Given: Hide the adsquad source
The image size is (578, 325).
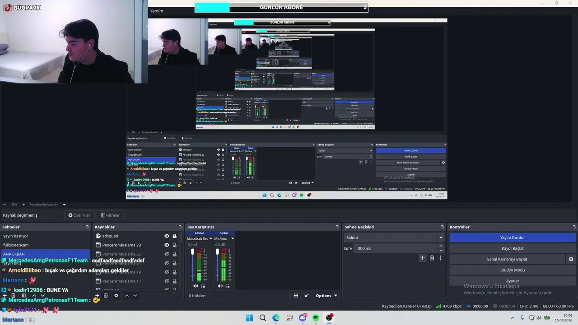Looking at the screenshot, I should pos(167,236).
